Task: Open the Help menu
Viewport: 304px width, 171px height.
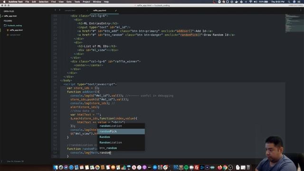Action: tap(106, 2)
